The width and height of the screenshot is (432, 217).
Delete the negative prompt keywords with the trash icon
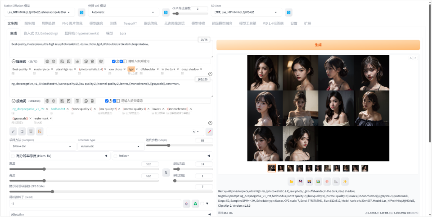[x=93, y=101]
